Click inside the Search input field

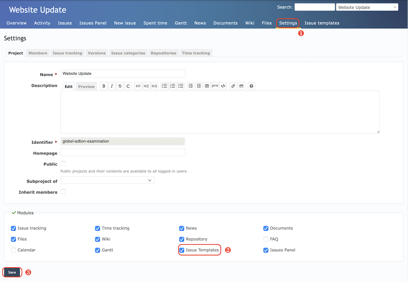tap(314, 7)
